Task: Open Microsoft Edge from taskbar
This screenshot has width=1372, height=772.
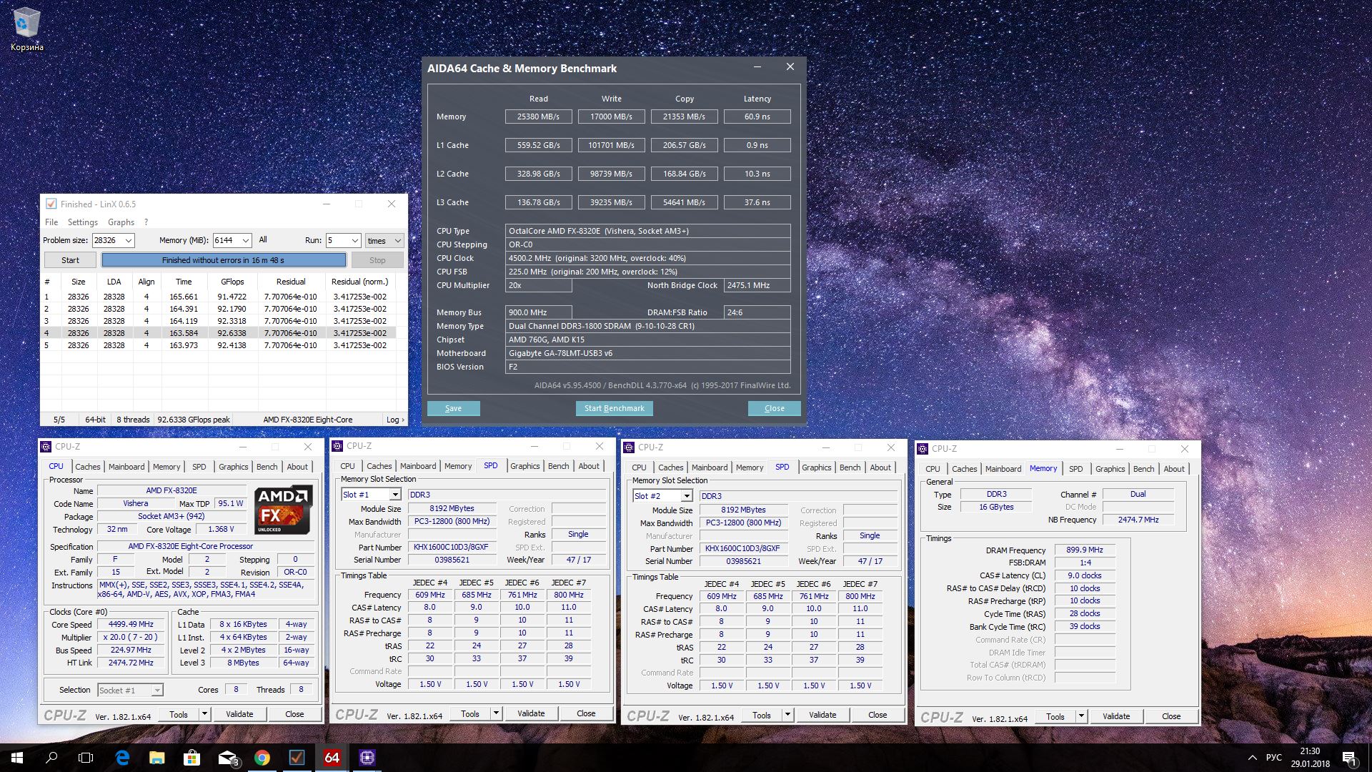Action: tap(122, 758)
